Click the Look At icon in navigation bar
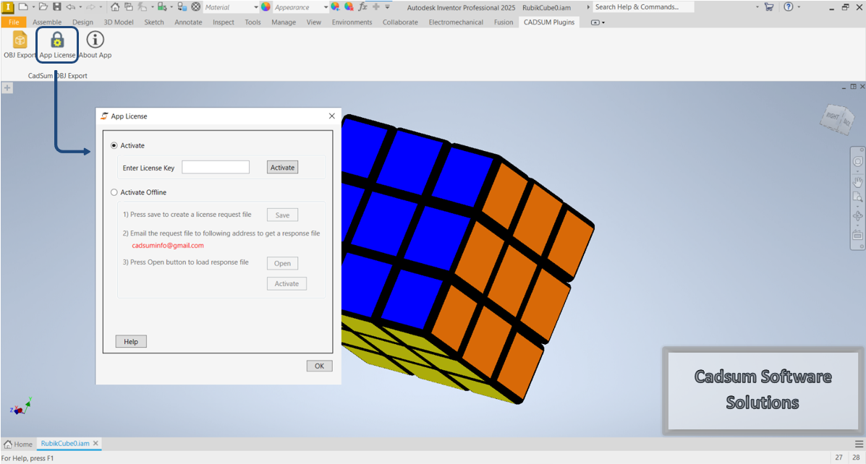The image size is (866, 464). (x=858, y=235)
